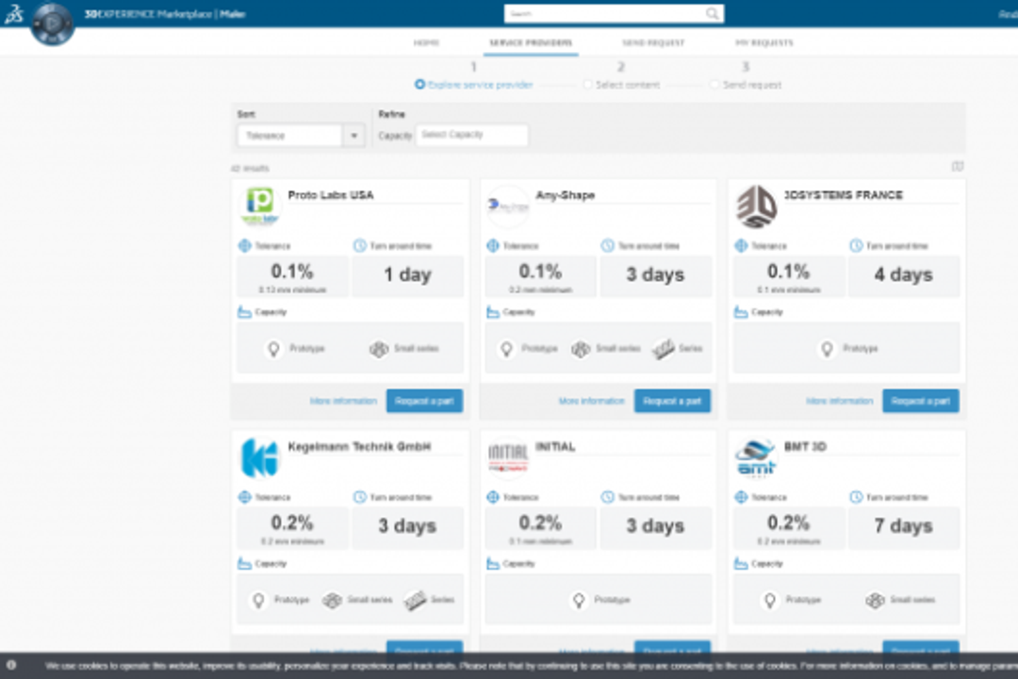Viewport: 1018px width, 679px height.
Task: Click Proto Labs turn around clock icon
Action: (x=360, y=245)
